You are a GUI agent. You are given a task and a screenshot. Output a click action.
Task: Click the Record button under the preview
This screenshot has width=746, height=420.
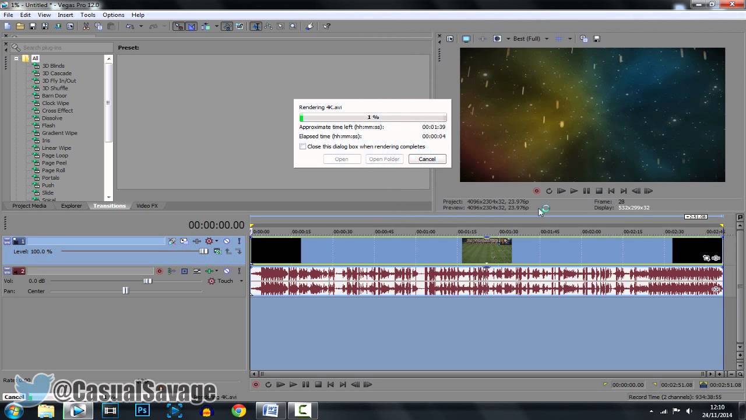[537, 191]
